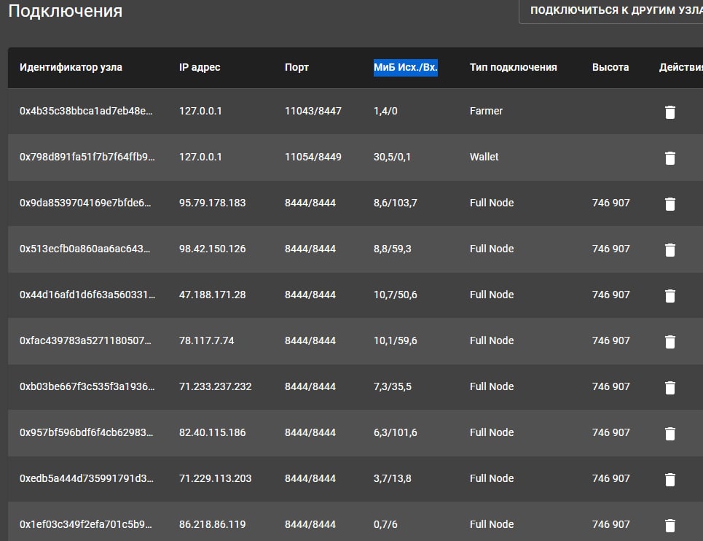Select node ID 0x44d16afd1d6f63a560331…
This screenshot has height=541, width=703.
point(87,295)
